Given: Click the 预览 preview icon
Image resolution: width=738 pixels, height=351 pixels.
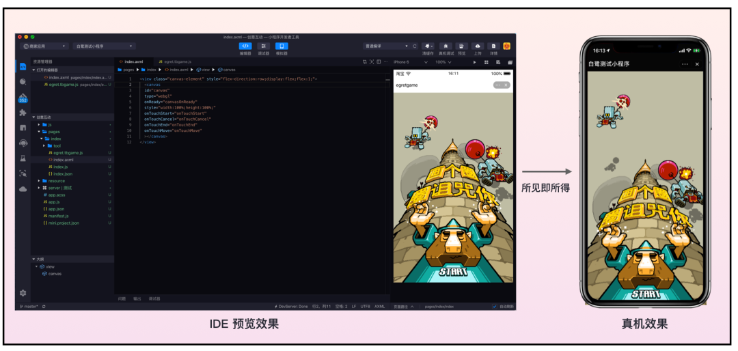Looking at the screenshot, I should pyautogui.click(x=462, y=46).
